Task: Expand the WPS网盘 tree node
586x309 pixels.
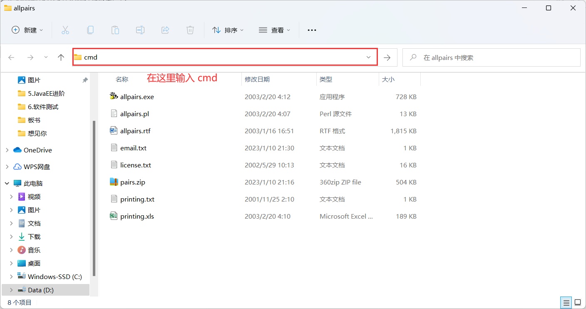Action: (x=7, y=167)
